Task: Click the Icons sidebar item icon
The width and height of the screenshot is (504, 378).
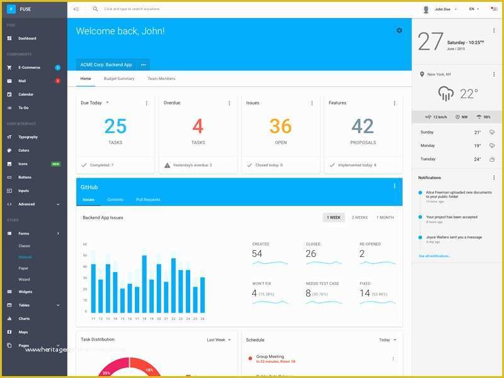Action: (x=9, y=164)
